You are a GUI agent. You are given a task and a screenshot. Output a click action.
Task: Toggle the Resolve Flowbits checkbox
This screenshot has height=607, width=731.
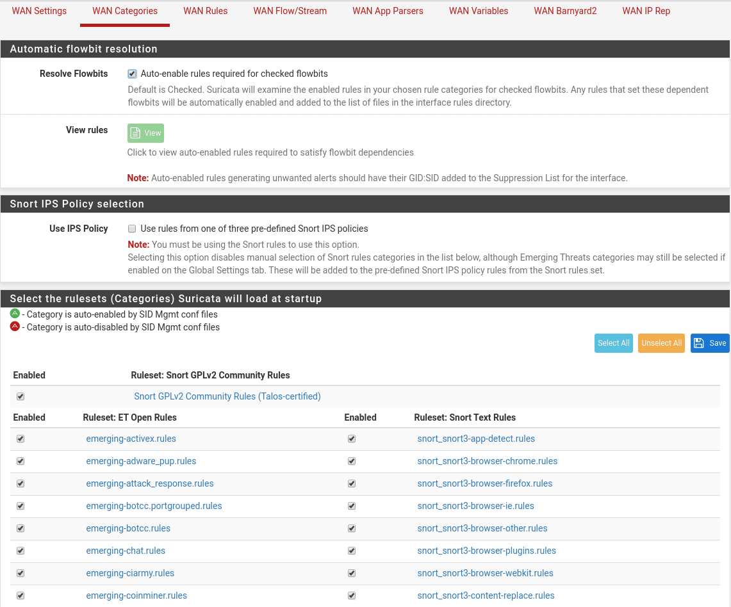point(132,74)
